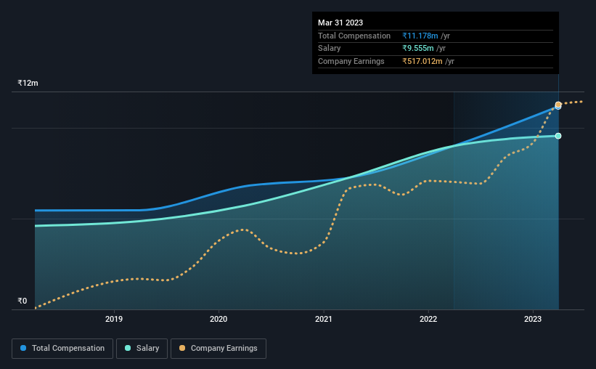
Task: Click the ₹11.178m total compensation value
Action: [x=420, y=36]
